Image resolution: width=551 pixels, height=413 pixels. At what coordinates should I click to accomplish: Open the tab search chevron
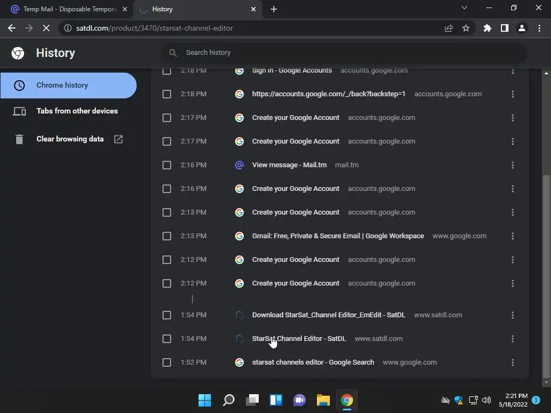tap(464, 8)
